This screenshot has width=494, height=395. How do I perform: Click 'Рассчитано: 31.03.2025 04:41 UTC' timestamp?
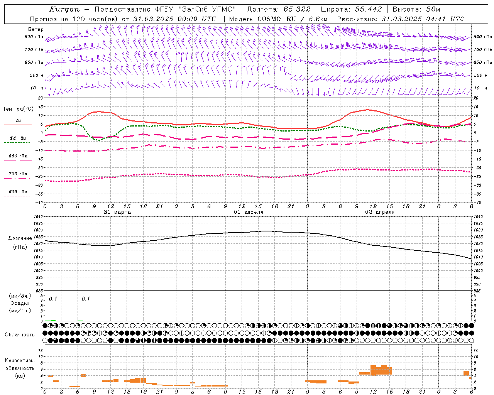pos(401,19)
